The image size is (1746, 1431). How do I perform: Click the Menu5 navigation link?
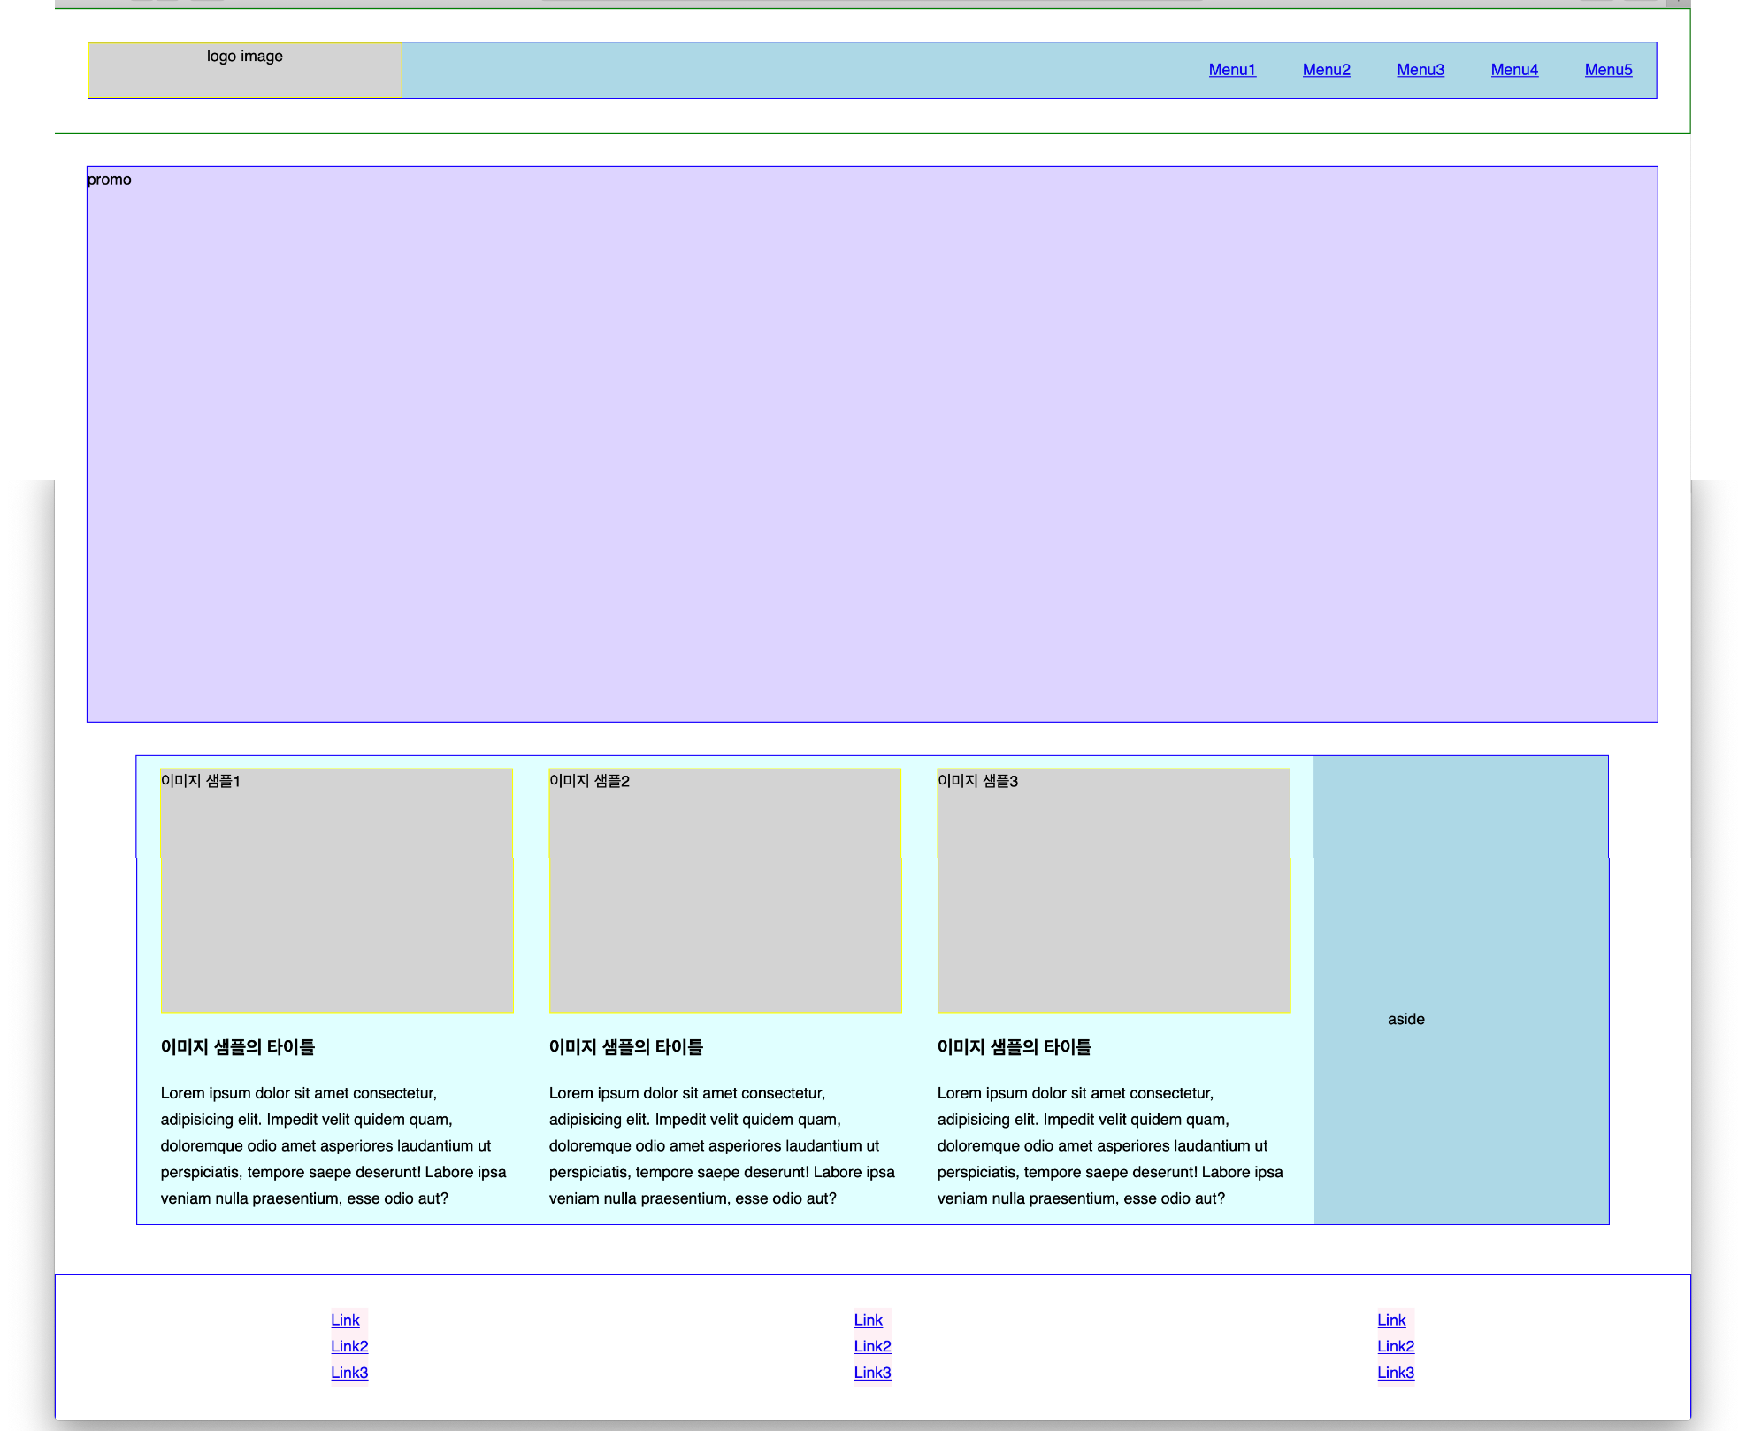(1608, 70)
